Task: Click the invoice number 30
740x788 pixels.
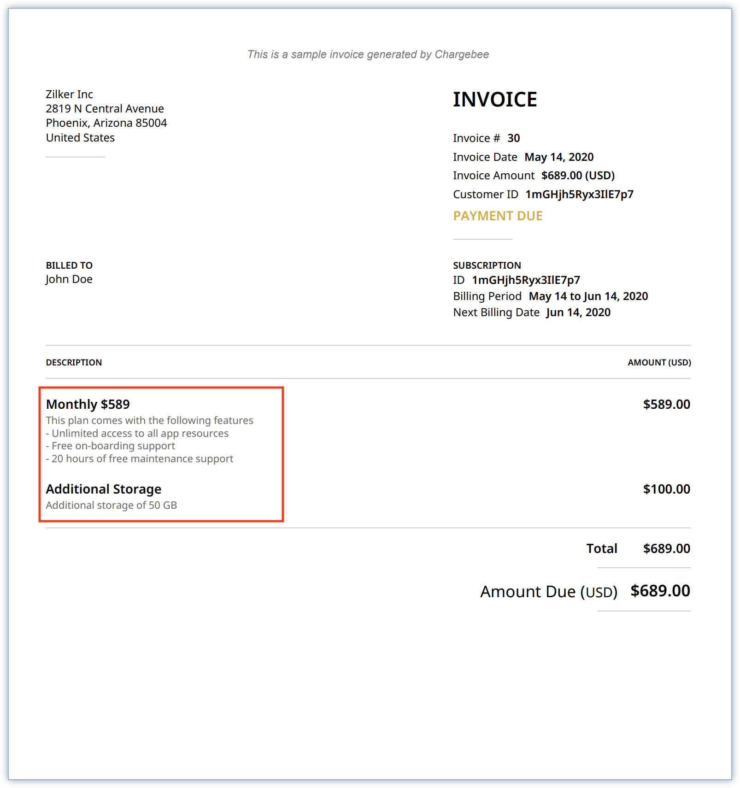Action: pos(513,138)
